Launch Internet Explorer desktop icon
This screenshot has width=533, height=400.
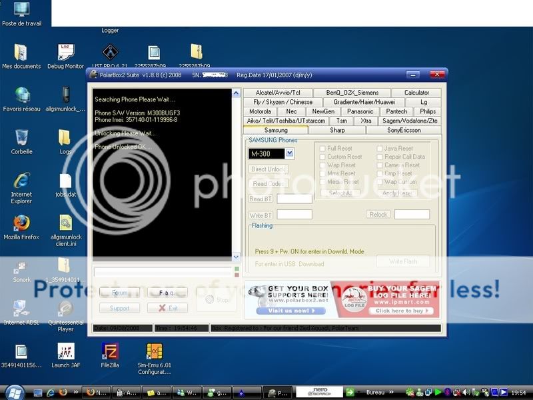21,188
